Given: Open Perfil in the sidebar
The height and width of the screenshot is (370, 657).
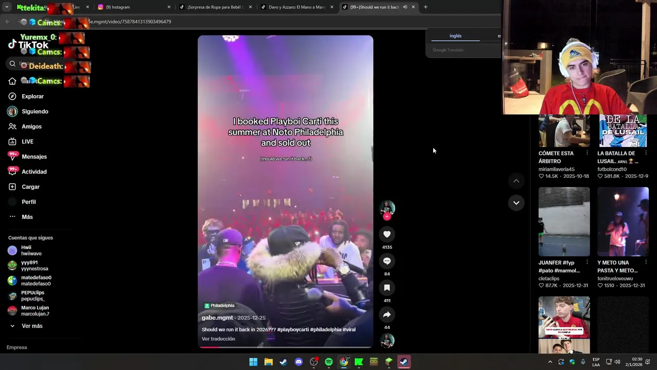Looking at the screenshot, I should [x=29, y=202].
